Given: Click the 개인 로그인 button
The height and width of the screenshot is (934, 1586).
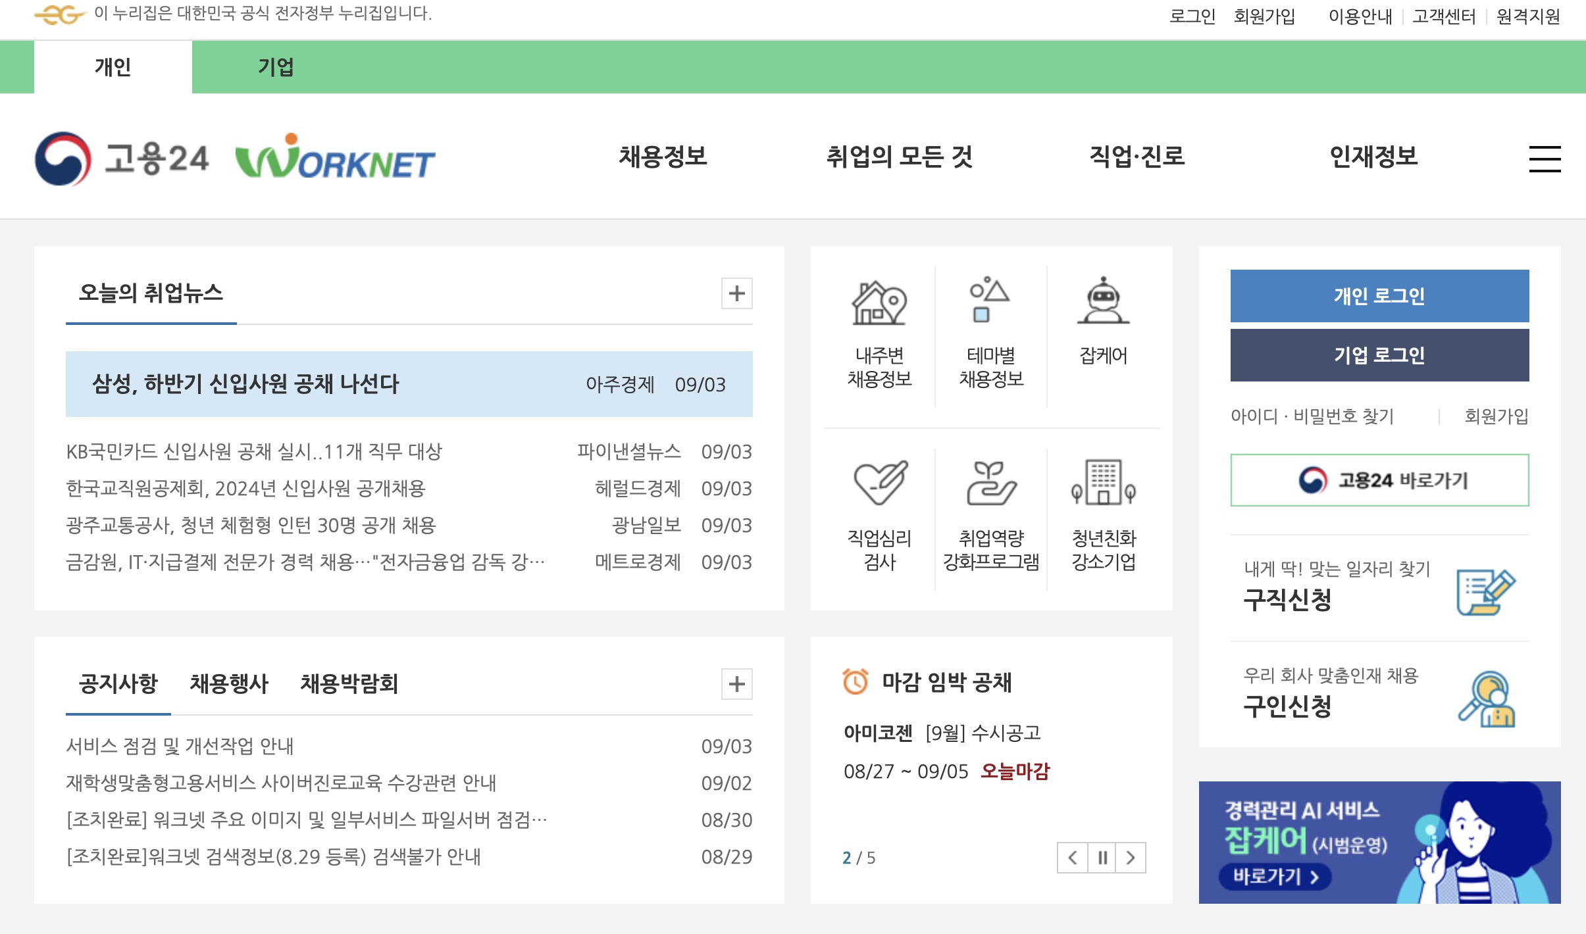Looking at the screenshot, I should (x=1379, y=295).
